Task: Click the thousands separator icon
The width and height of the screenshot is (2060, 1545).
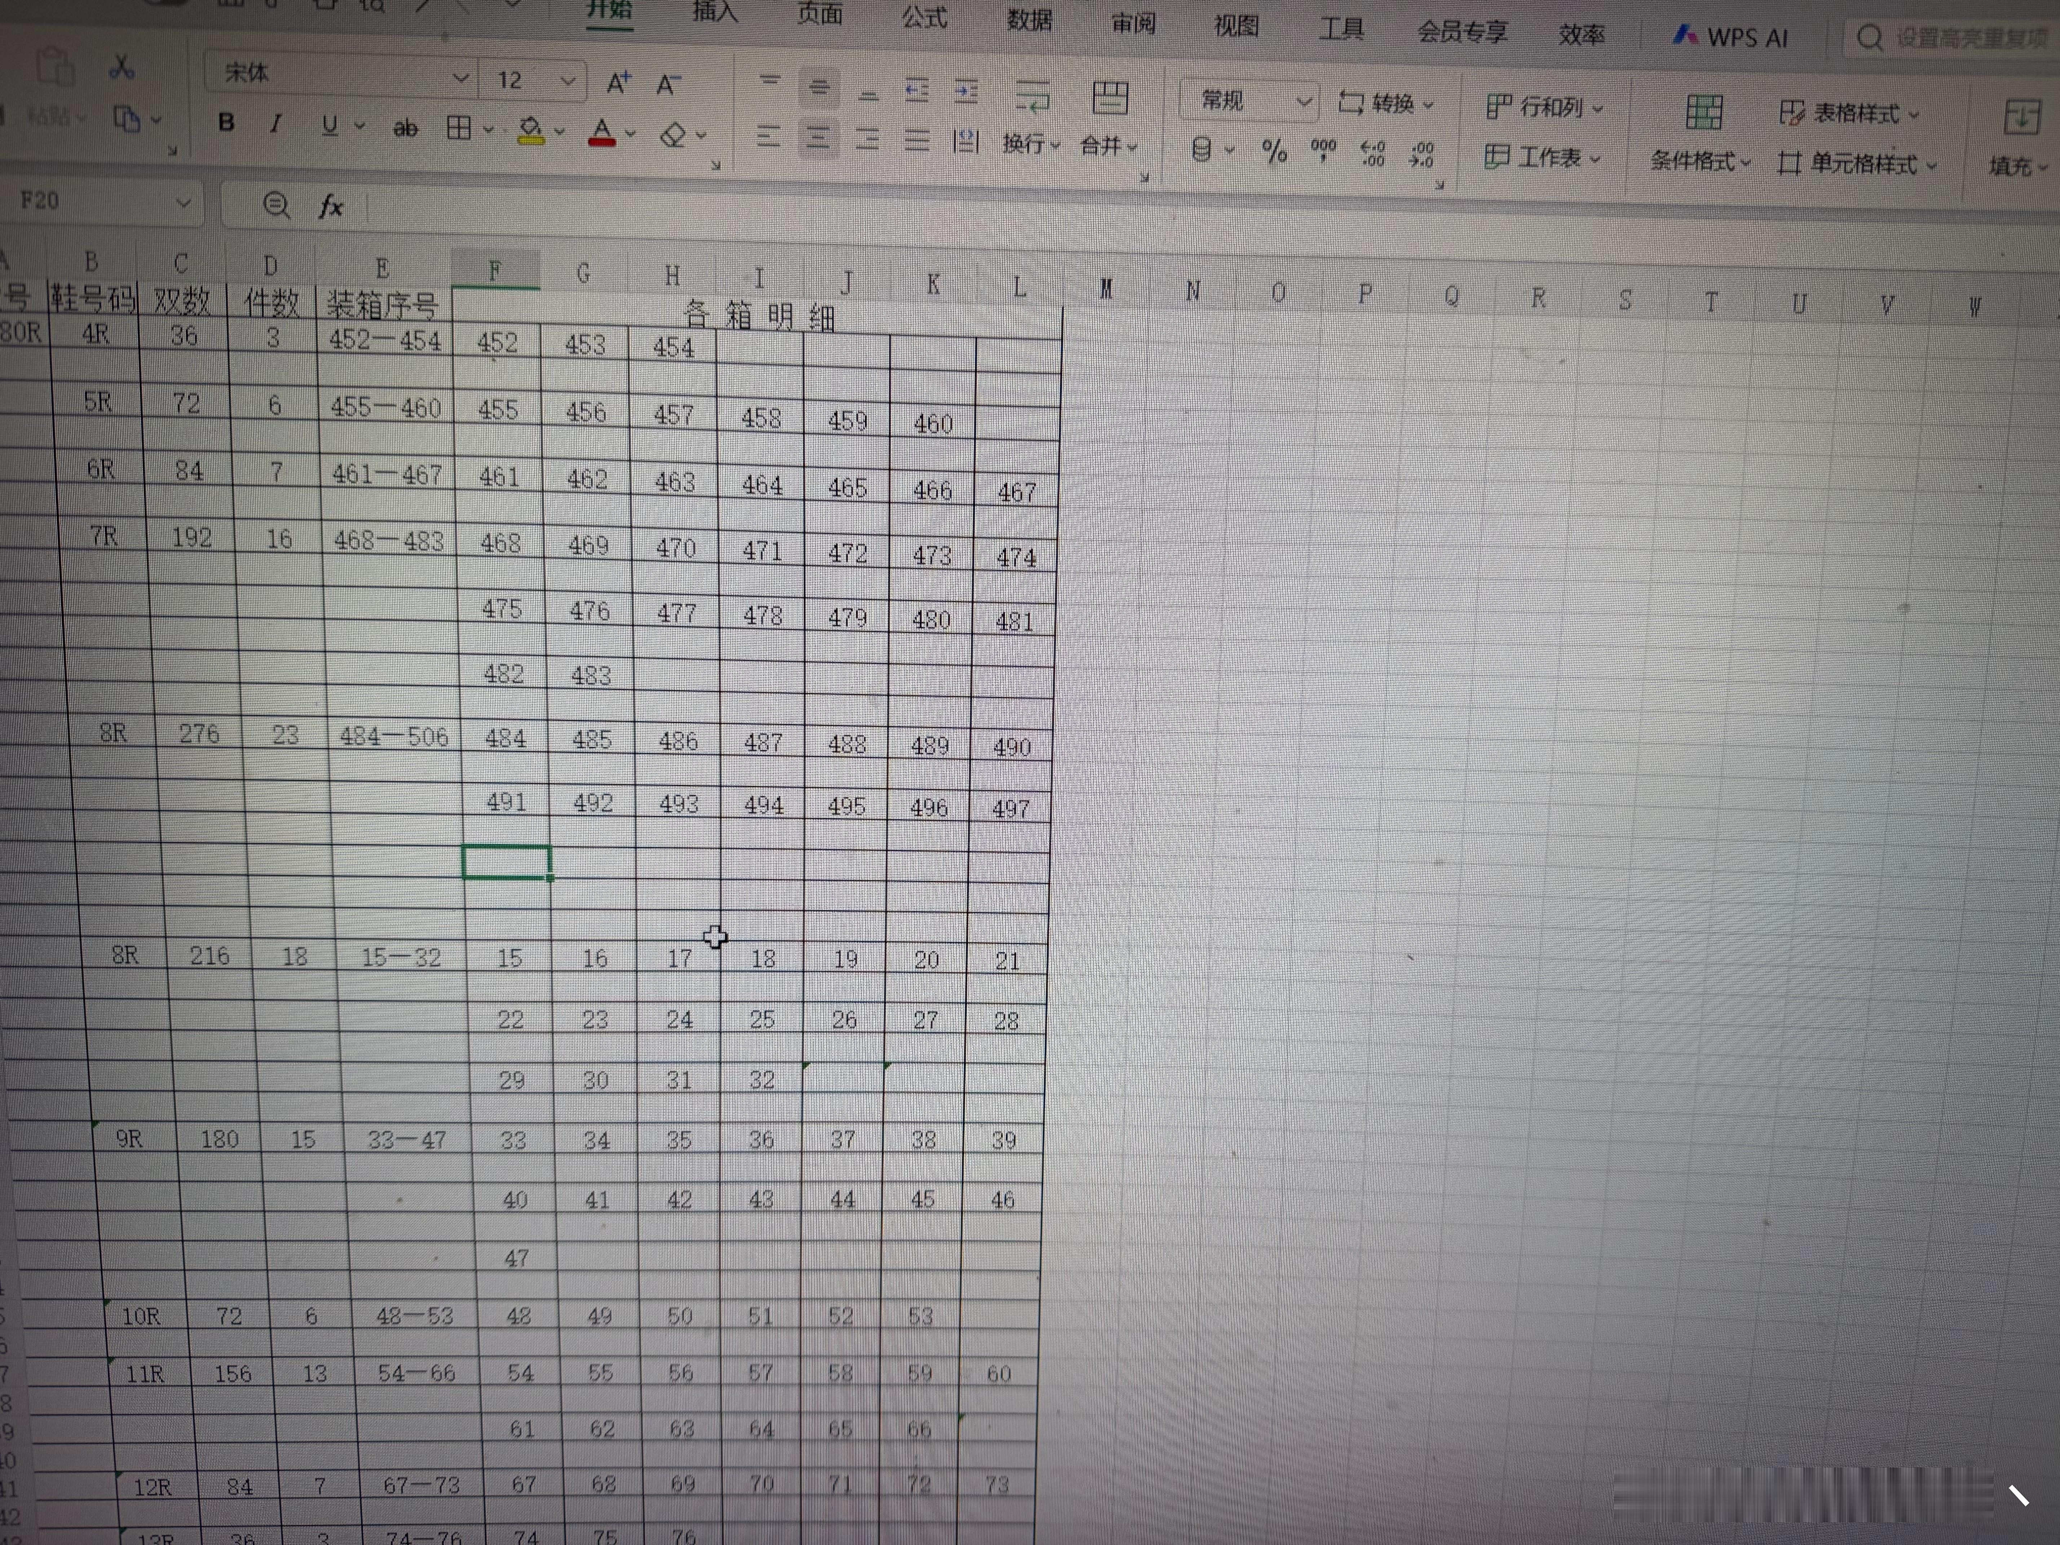Action: (1323, 151)
